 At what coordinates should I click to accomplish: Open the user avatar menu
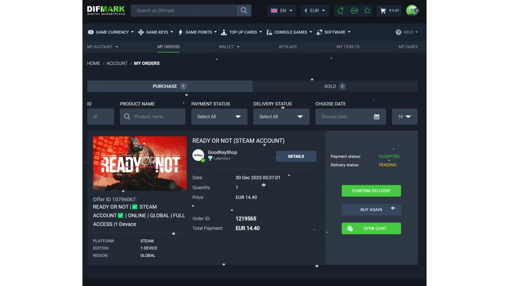coord(412,11)
